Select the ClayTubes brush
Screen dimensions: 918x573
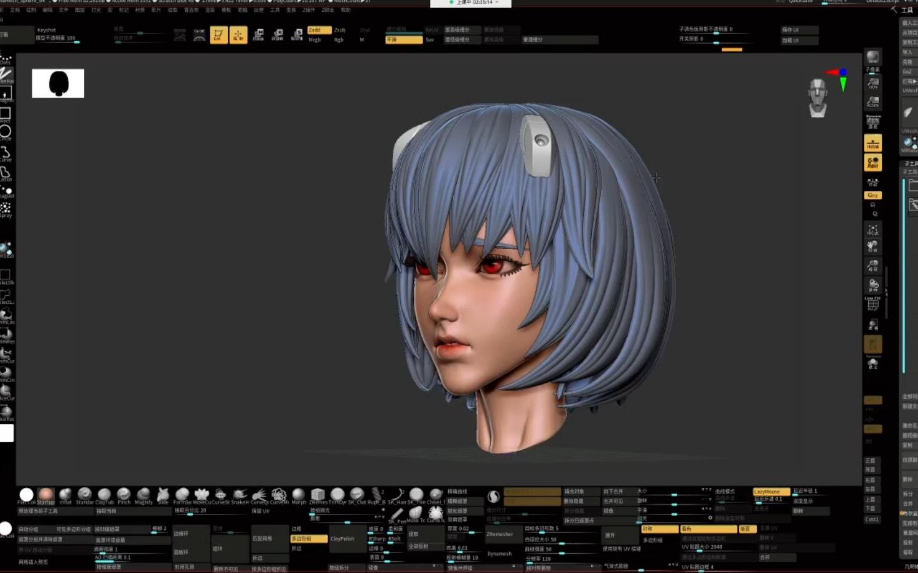point(104,496)
